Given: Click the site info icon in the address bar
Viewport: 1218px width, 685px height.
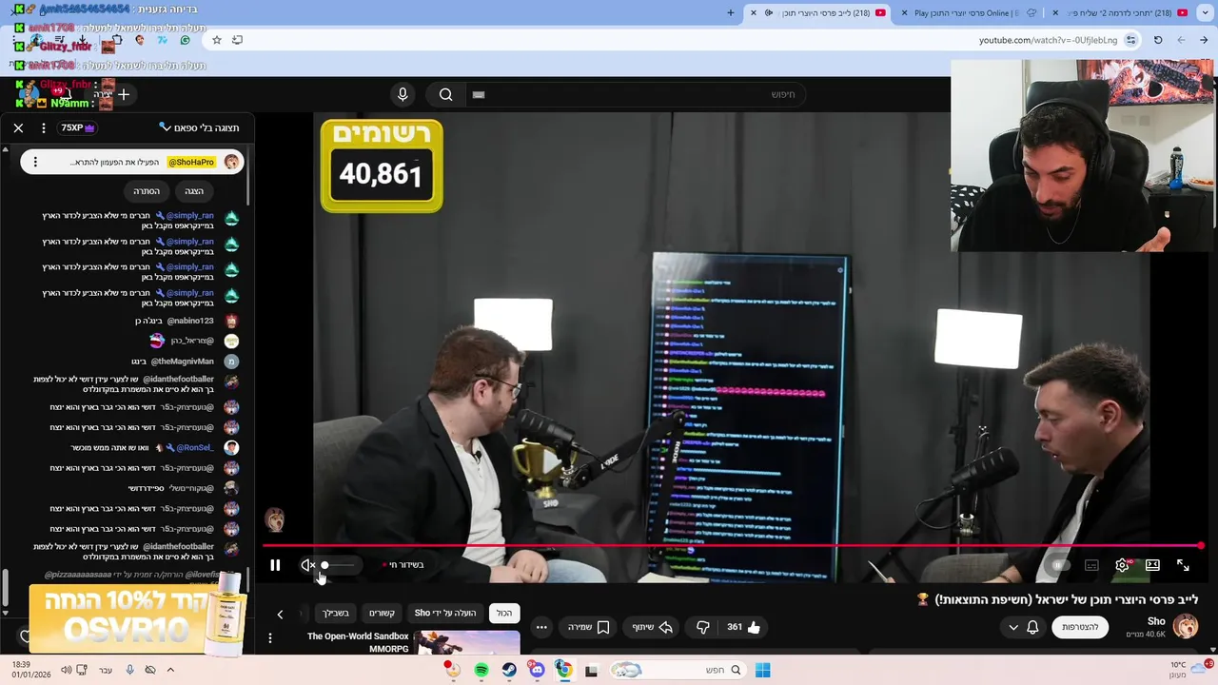Looking at the screenshot, I should [1130, 40].
